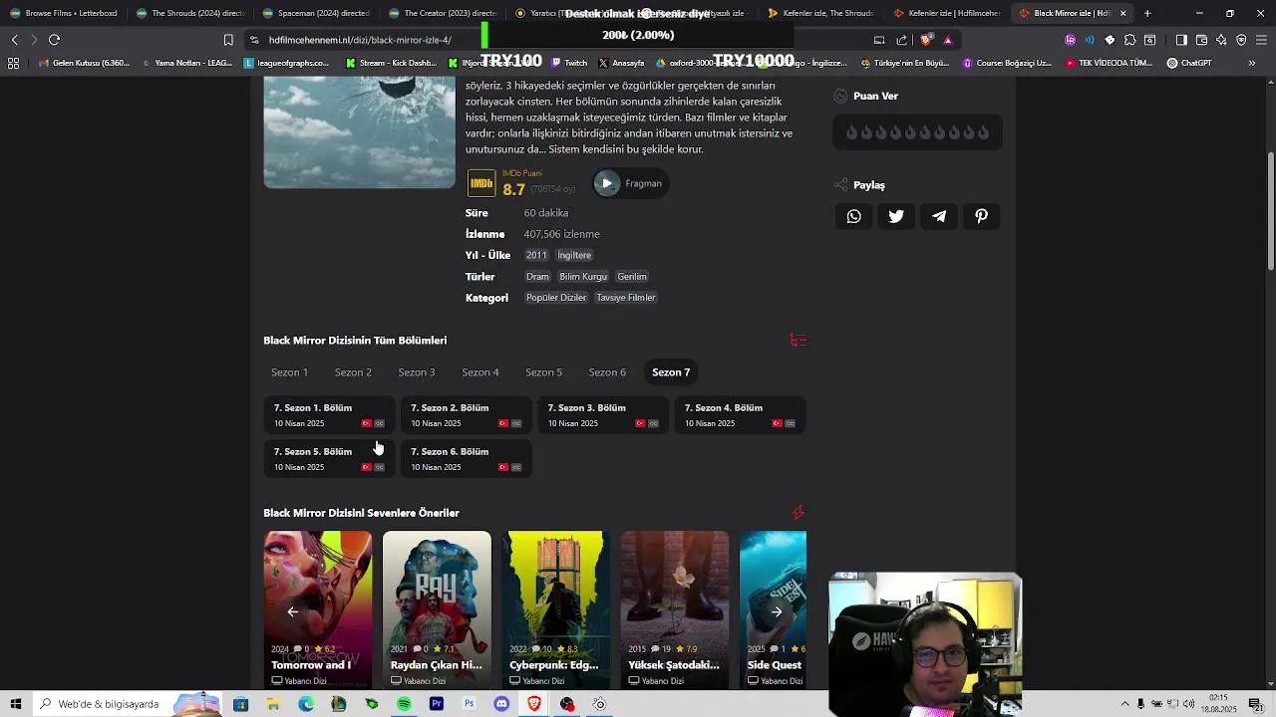
Task: Click the Bilim Kurgu genre tag
Action: (x=583, y=277)
